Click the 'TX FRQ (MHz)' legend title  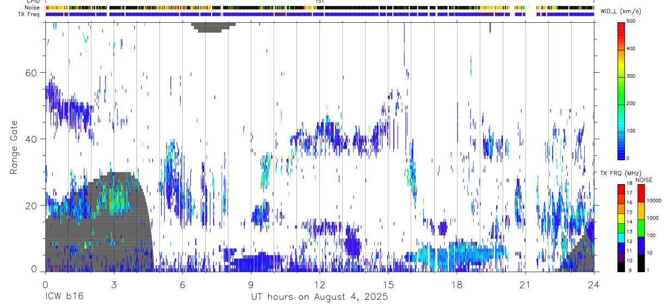620,173
